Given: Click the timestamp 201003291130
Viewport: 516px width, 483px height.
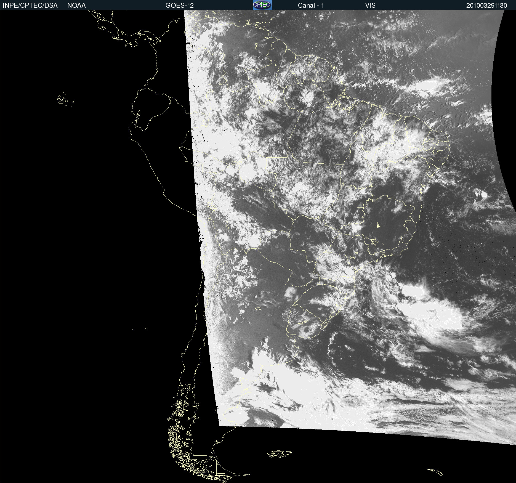Looking at the screenshot, I should [487, 6].
